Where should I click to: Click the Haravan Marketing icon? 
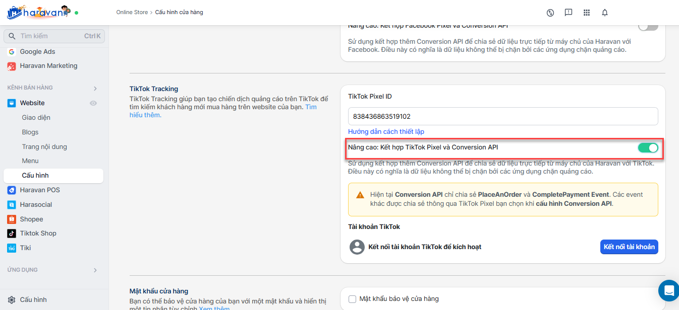tap(12, 66)
